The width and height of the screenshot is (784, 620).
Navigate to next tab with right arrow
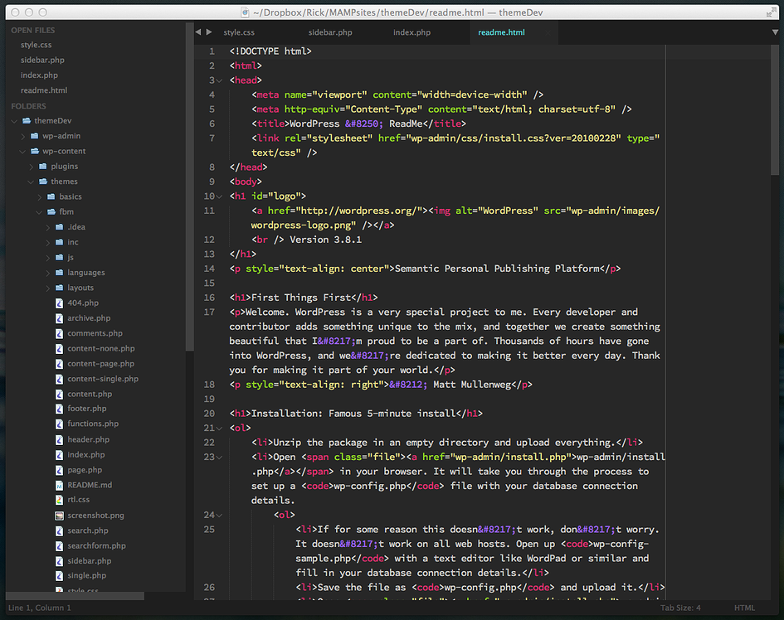pyautogui.click(x=209, y=32)
